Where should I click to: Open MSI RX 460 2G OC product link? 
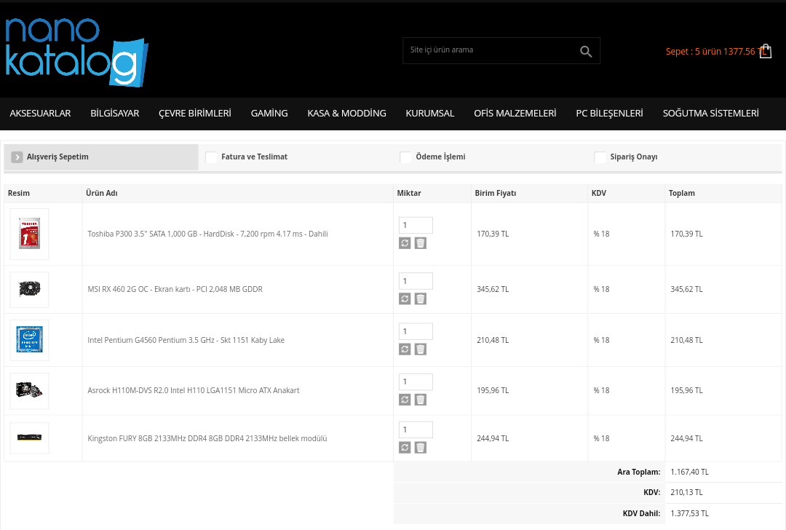click(x=175, y=289)
